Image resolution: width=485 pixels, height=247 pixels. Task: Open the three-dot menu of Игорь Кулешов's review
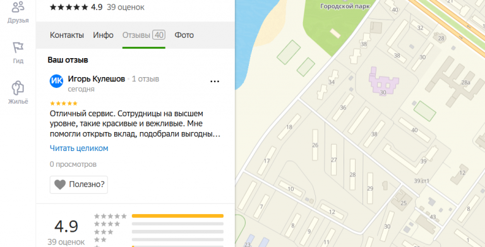tap(215, 81)
